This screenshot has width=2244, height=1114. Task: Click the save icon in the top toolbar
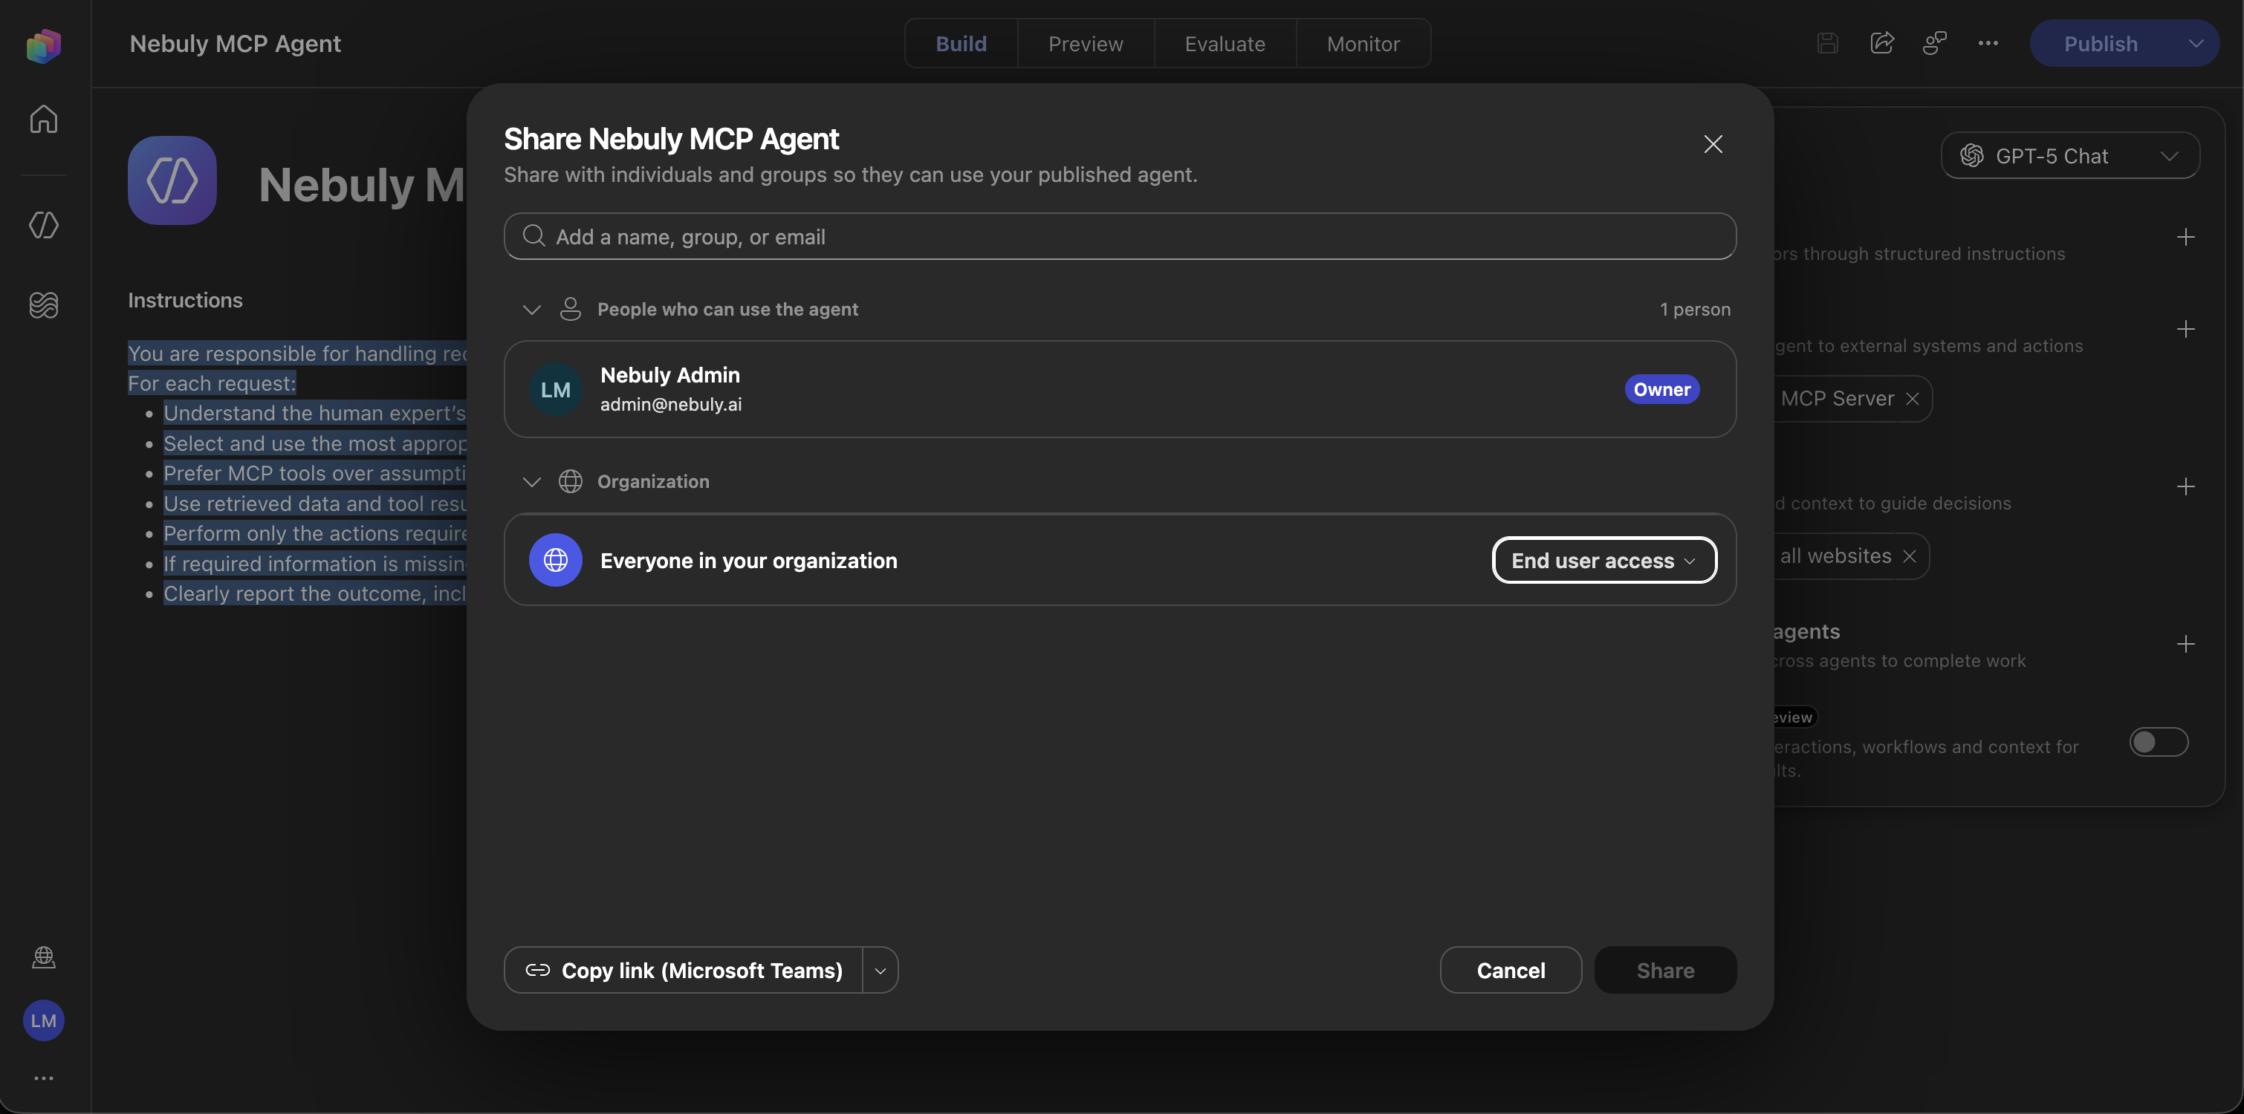(1828, 42)
